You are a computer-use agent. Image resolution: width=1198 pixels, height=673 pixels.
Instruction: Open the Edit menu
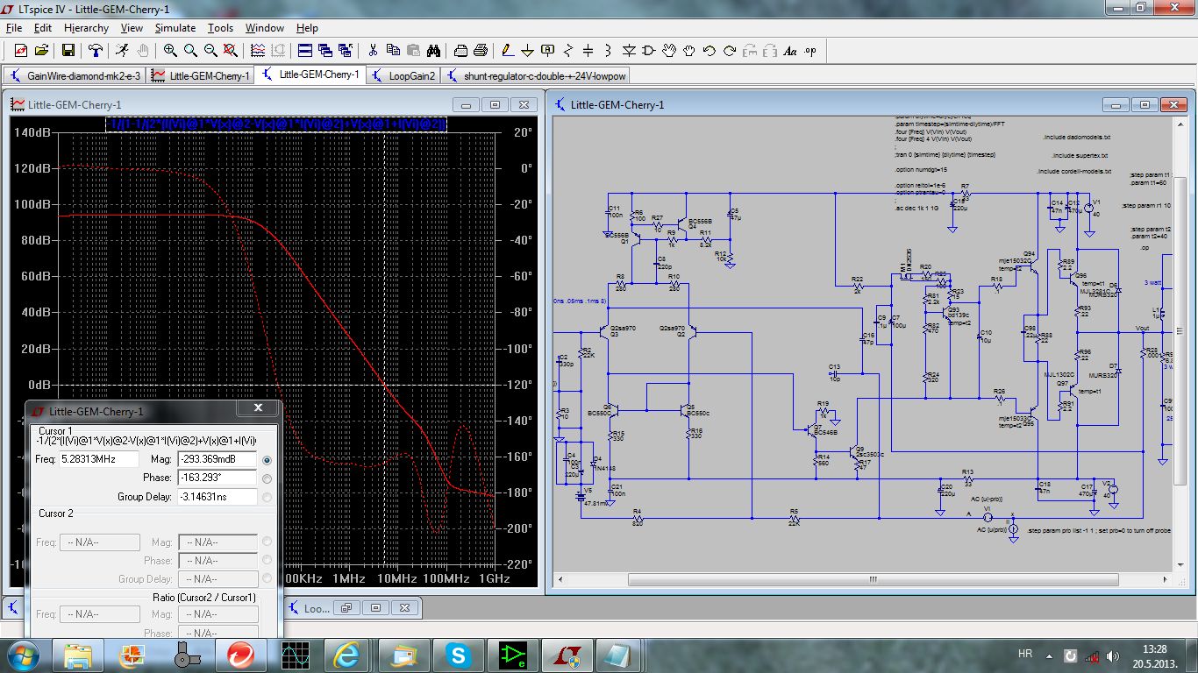click(43, 28)
